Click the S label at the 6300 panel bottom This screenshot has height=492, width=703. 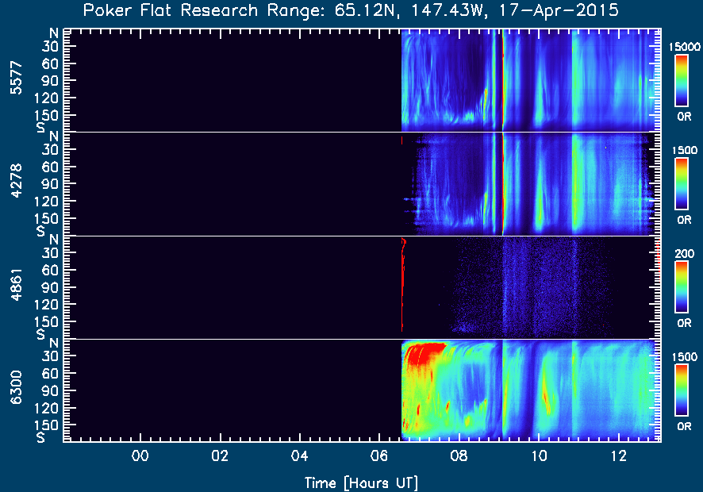pyautogui.click(x=41, y=436)
